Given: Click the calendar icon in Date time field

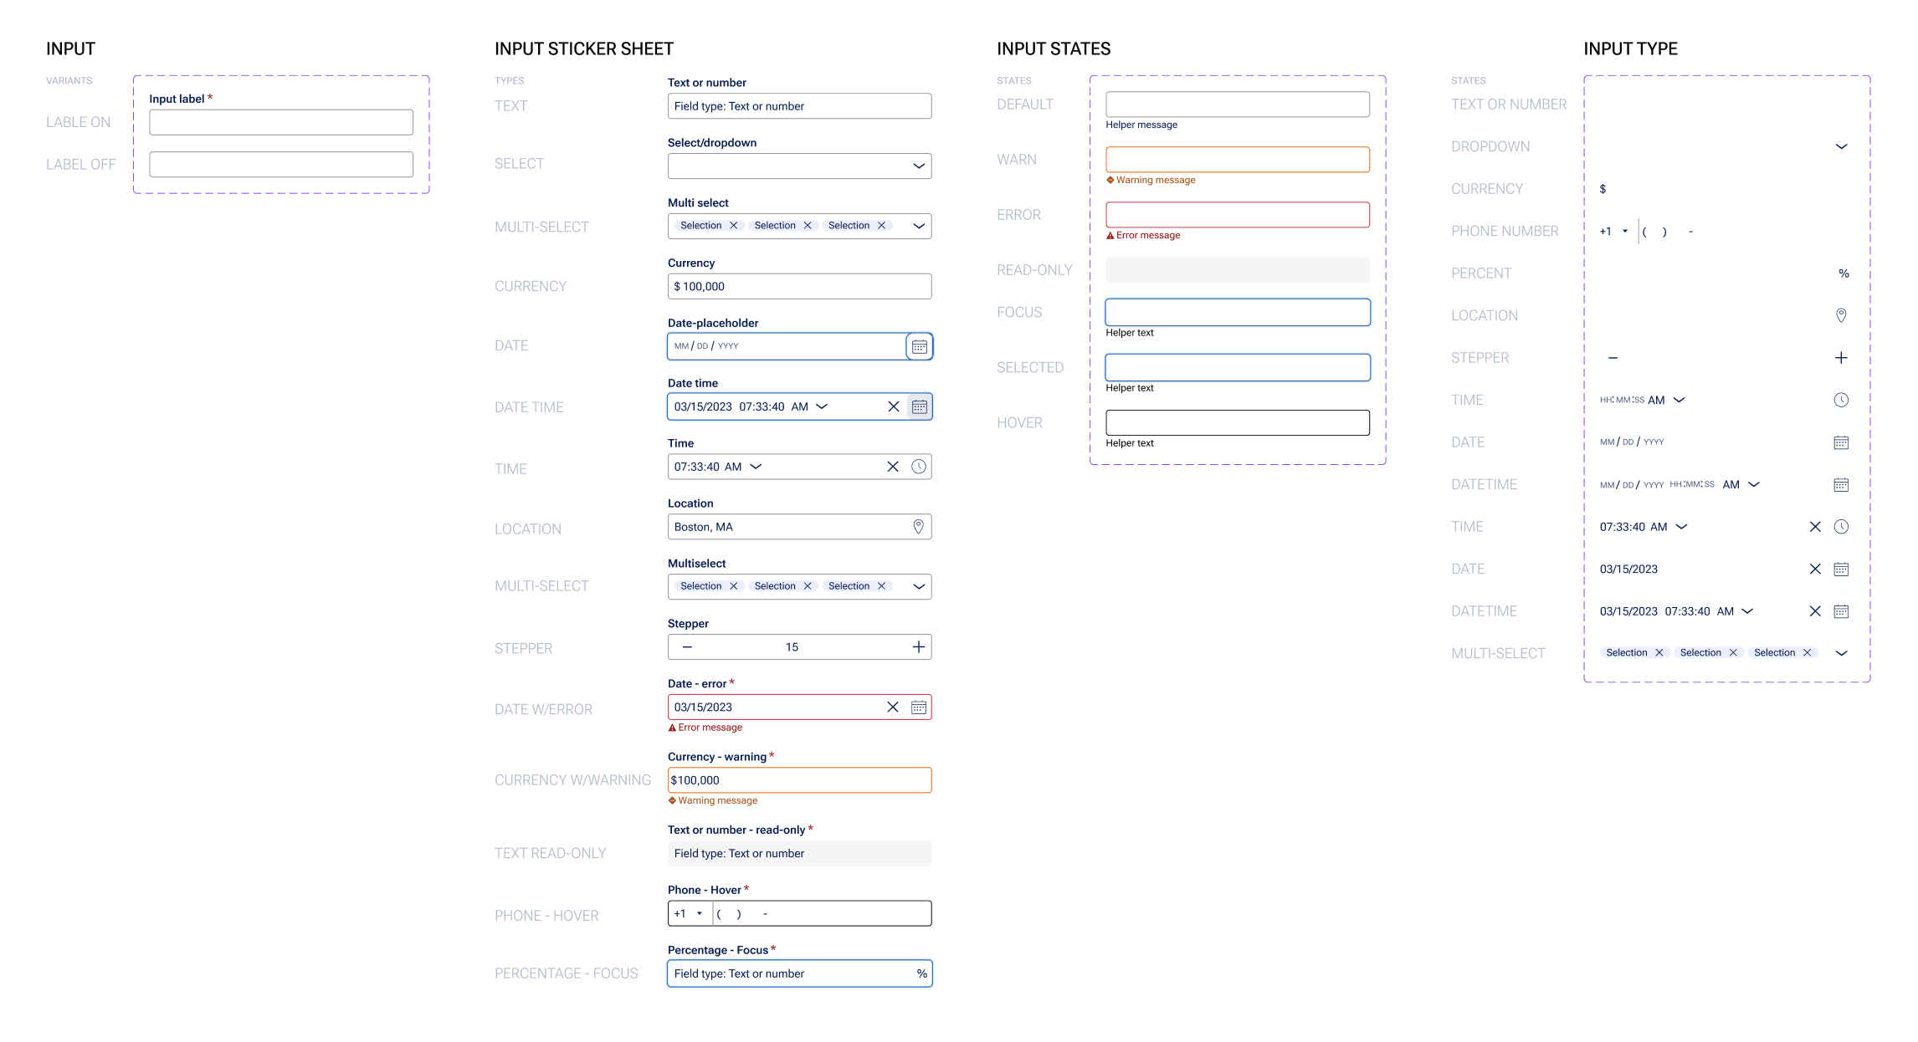Looking at the screenshot, I should click(x=919, y=406).
